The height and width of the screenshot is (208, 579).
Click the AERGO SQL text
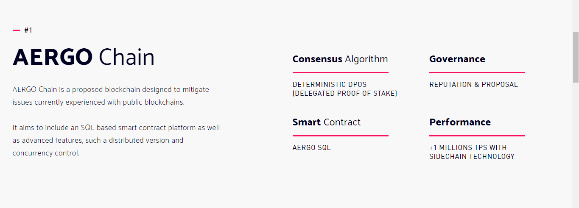311,147
